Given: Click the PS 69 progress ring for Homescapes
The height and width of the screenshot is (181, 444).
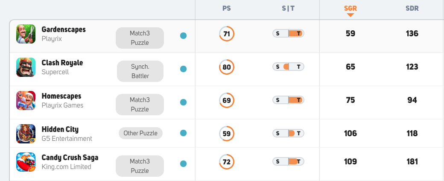Looking at the screenshot, I should click(x=227, y=100).
